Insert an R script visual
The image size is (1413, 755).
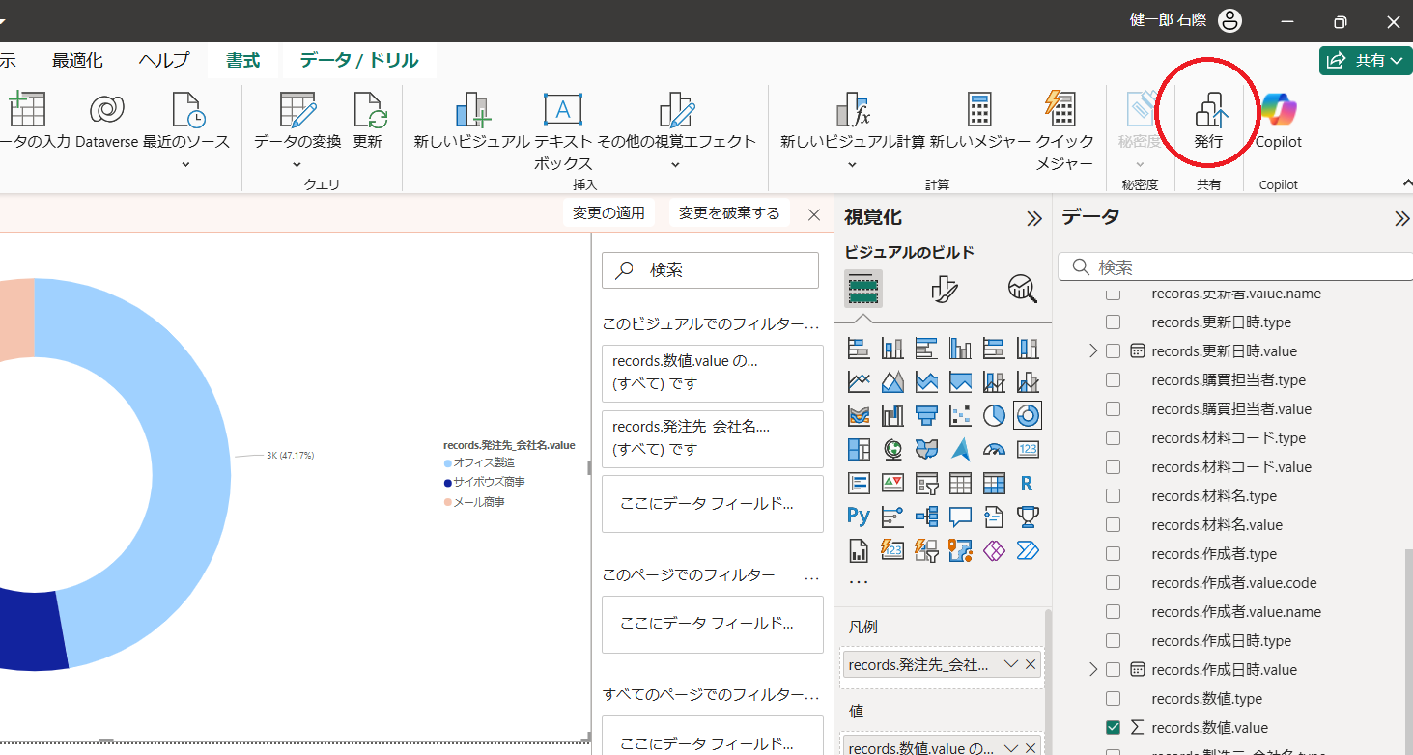(1027, 483)
